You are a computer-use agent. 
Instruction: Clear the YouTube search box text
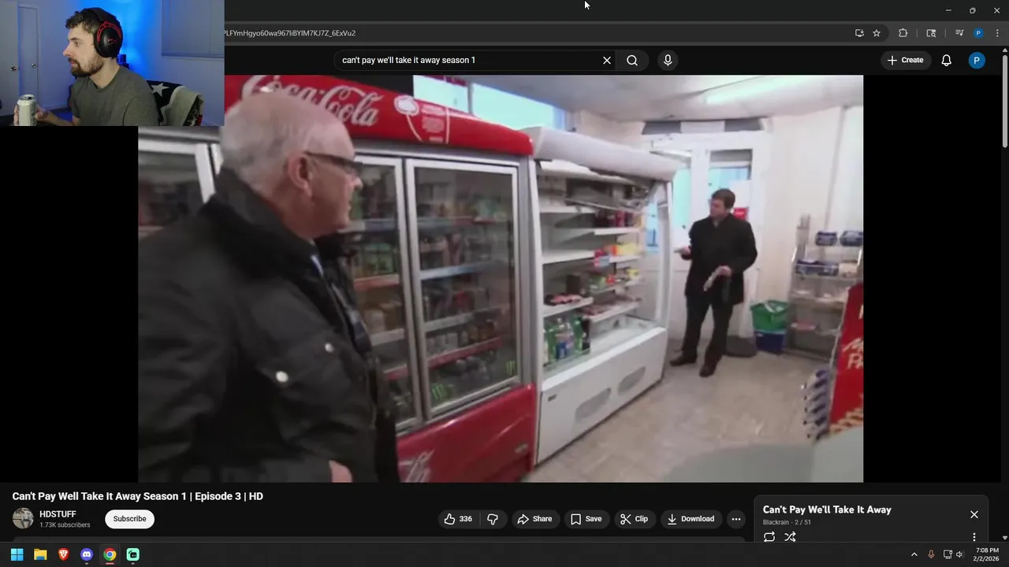pos(607,60)
